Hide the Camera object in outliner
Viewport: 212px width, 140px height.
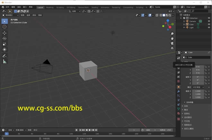click(x=209, y=21)
